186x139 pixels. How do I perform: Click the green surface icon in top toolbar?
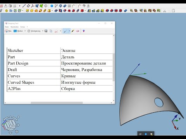click(41, 6)
